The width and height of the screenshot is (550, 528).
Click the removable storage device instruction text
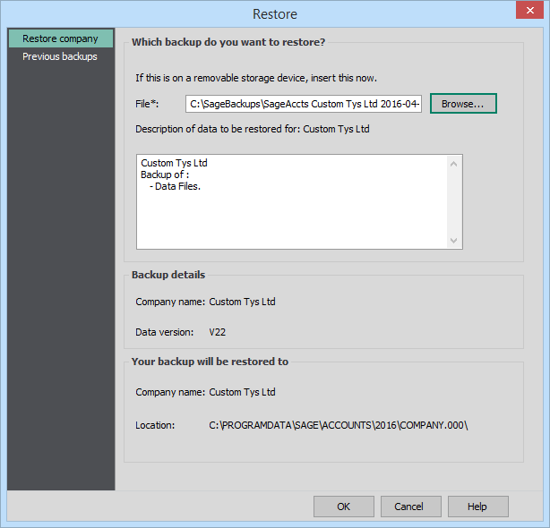[x=256, y=78]
